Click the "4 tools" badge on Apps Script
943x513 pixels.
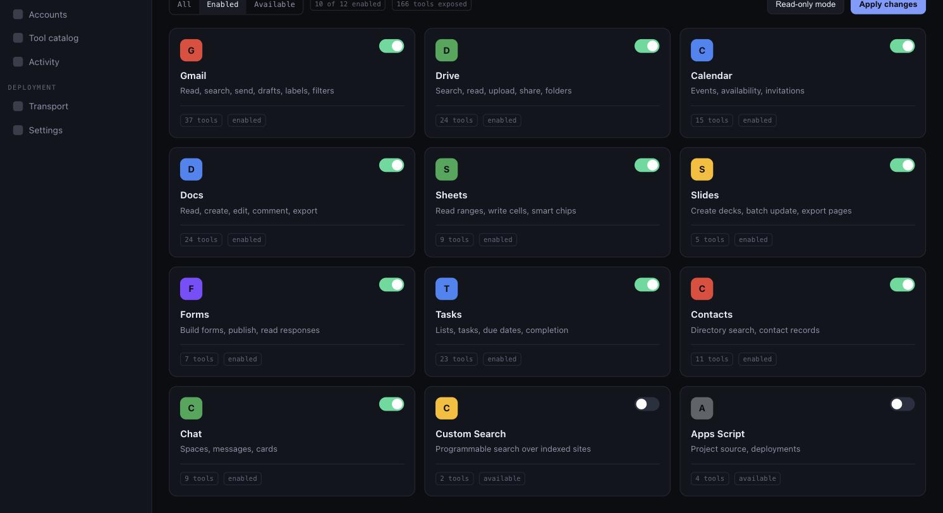(x=710, y=478)
